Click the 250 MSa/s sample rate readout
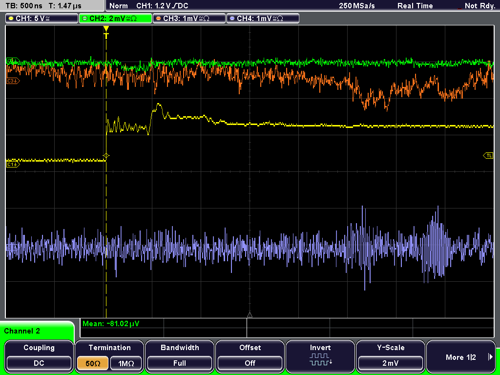Viewport: 500px width, 375px height. [x=356, y=6]
